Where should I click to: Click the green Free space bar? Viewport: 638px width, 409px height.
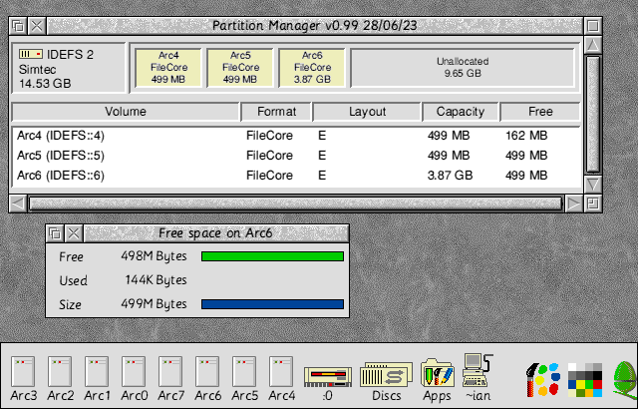pos(272,256)
